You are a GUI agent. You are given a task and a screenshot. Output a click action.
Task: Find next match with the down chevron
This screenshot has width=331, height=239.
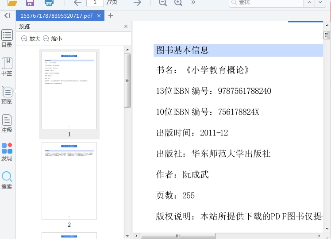(320, 3)
